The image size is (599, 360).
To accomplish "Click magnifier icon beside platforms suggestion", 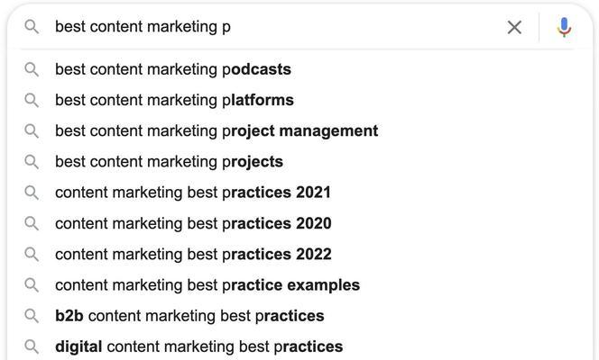I will tap(32, 101).
